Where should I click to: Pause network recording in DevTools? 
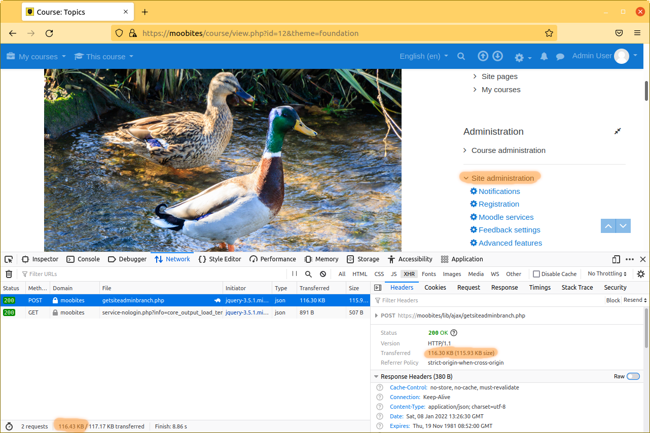tap(295, 274)
